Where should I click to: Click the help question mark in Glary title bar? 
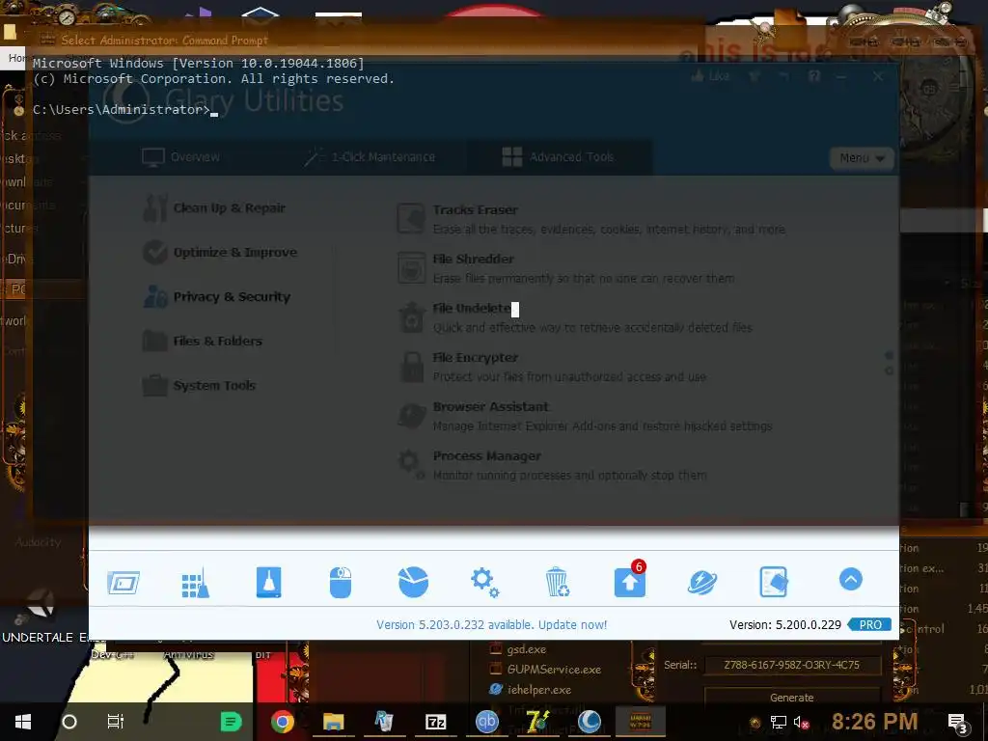pos(814,76)
